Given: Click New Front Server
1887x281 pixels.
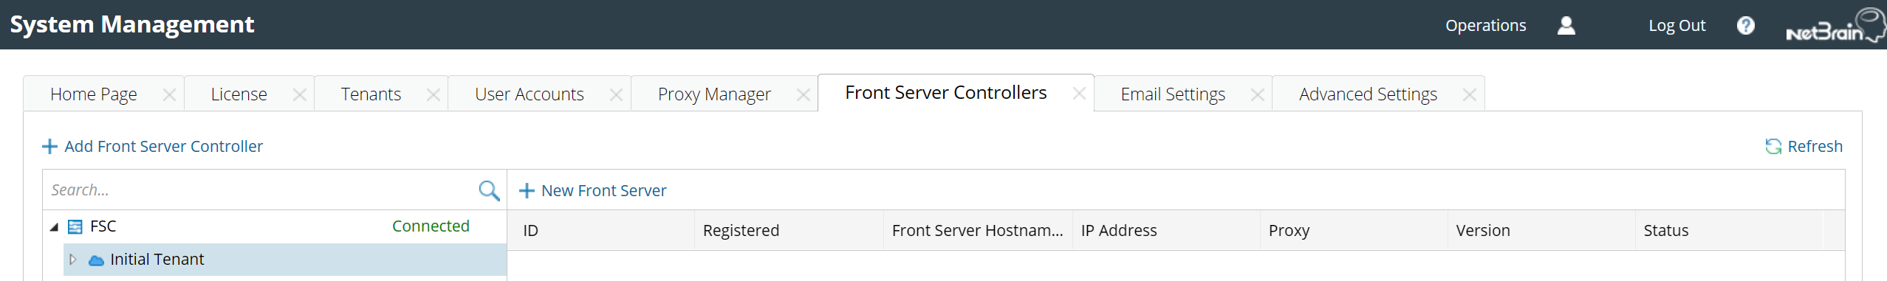Looking at the screenshot, I should 592,190.
